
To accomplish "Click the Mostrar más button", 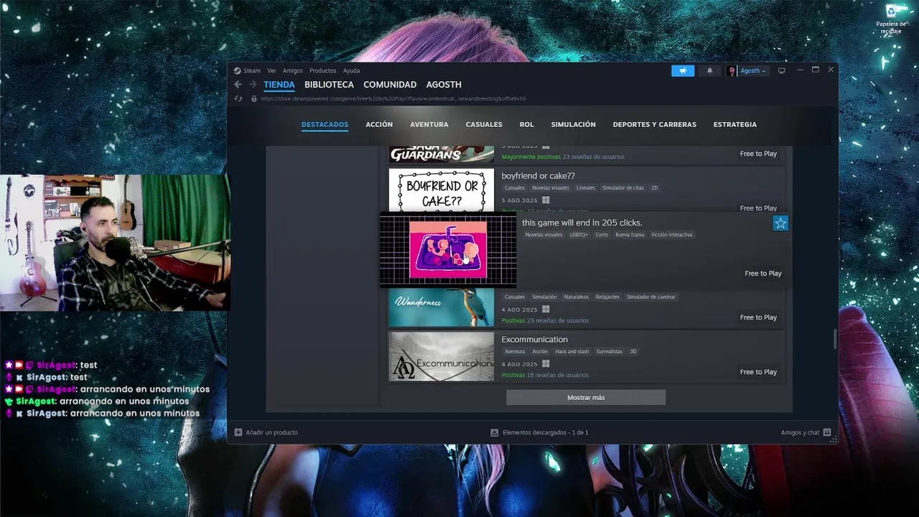I will pos(586,397).
